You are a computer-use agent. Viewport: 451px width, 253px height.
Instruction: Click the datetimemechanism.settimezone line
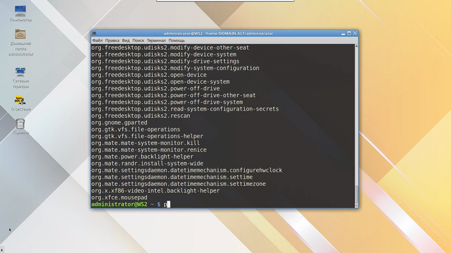[x=179, y=184]
